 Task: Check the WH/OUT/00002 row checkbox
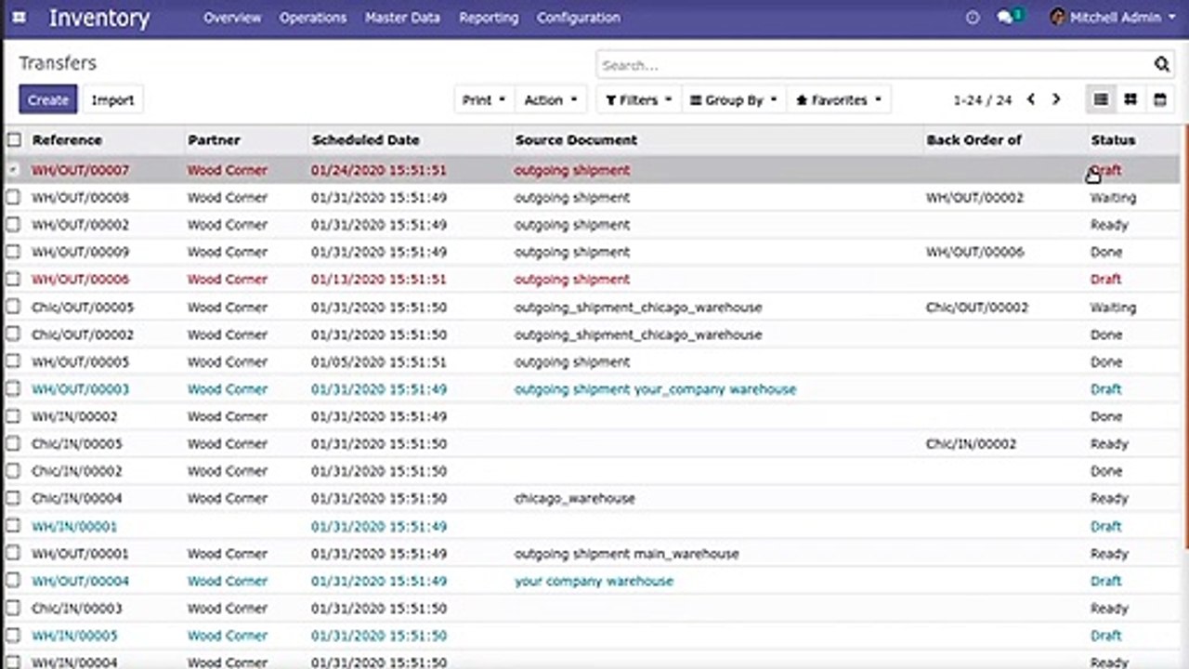(13, 225)
